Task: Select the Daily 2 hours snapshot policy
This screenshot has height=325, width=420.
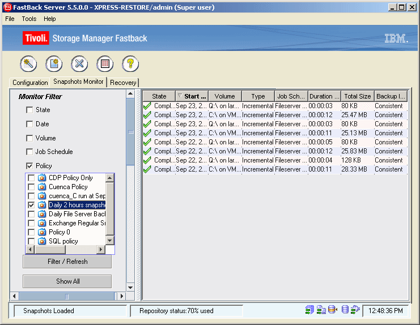Action: [77, 205]
